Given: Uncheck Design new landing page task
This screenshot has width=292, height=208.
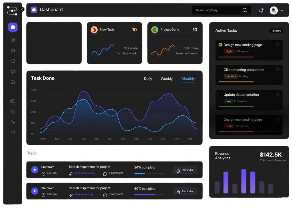Looking at the screenshot, I should pyautogui.click(x=220, y=45).
